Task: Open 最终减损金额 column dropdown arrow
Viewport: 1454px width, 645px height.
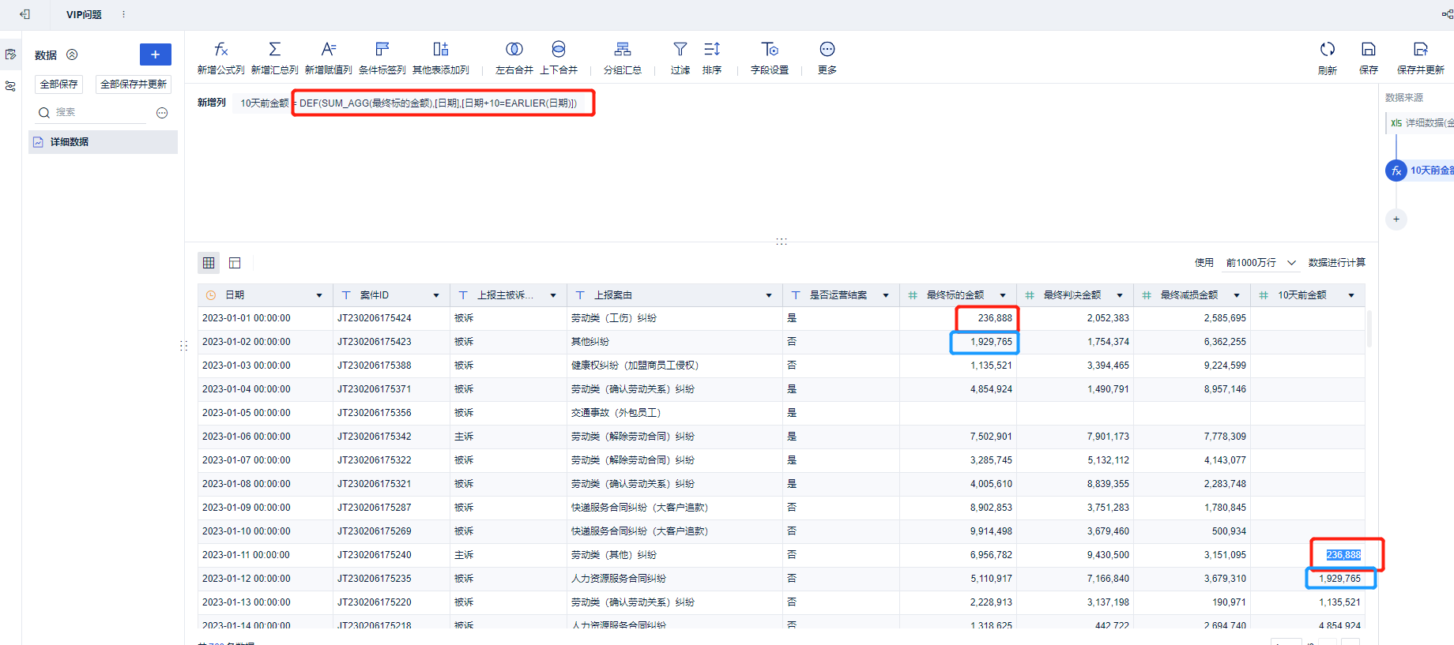Action: (1237, 295)
